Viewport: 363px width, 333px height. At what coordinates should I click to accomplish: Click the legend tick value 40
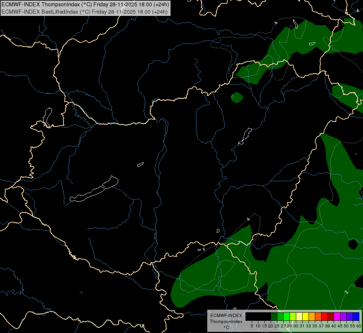(x=334, y=326)
